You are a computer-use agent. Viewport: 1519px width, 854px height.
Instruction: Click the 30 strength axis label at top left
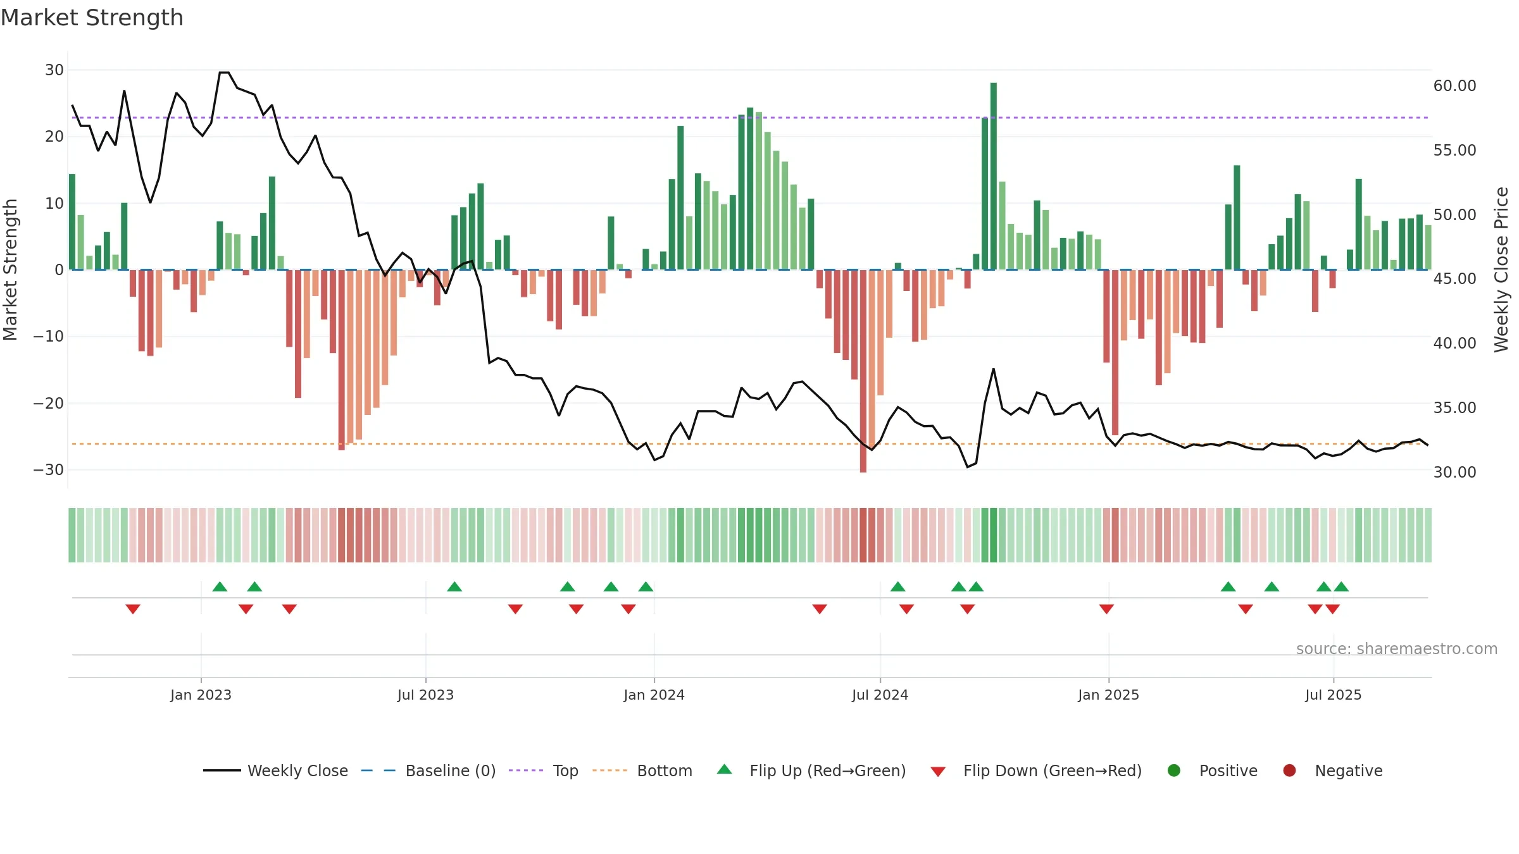click(54, 70)
